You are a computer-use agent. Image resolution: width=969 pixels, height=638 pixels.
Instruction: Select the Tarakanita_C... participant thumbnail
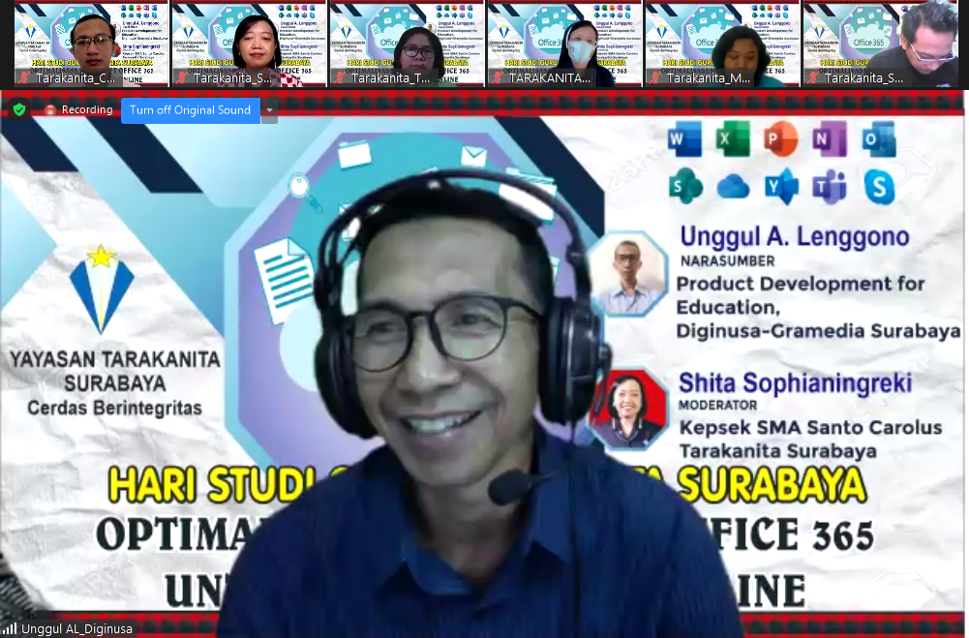(91, 44)
